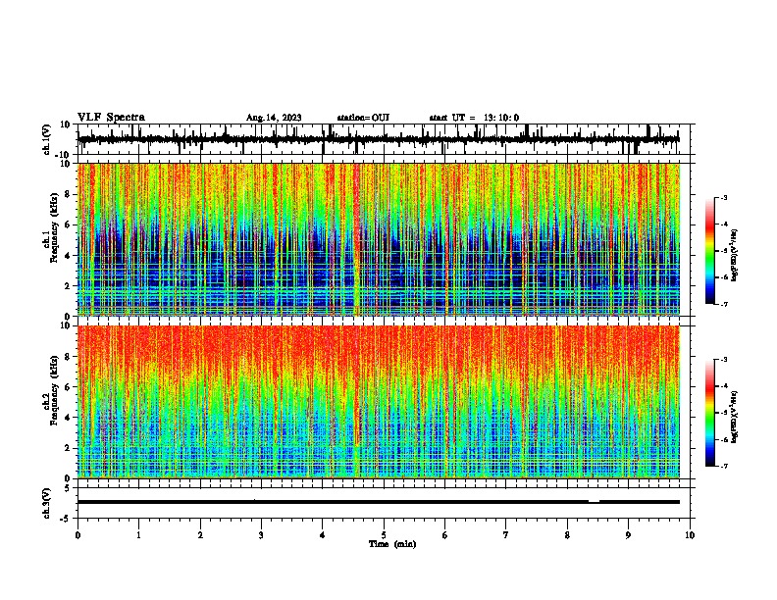Click time axis tick label 1
Screen dimensions: 777x600
tap(138, 535)
